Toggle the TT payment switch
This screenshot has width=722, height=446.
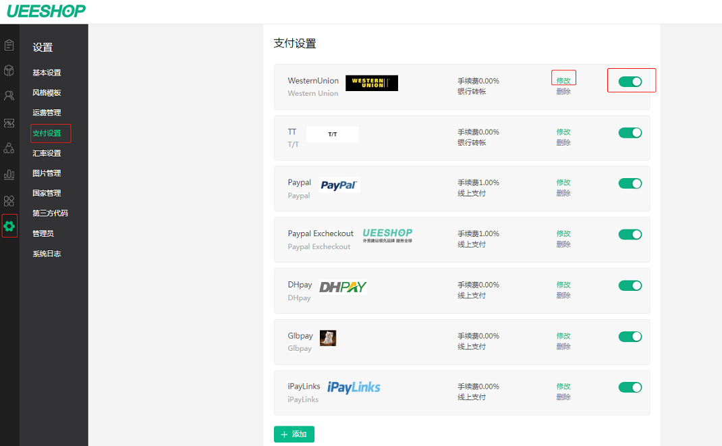click(x=630, y=132)
